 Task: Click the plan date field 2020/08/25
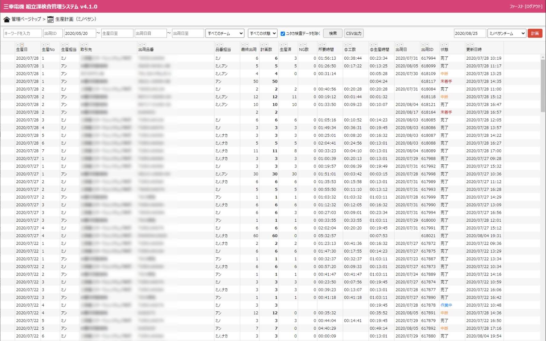tap(470, 33)
